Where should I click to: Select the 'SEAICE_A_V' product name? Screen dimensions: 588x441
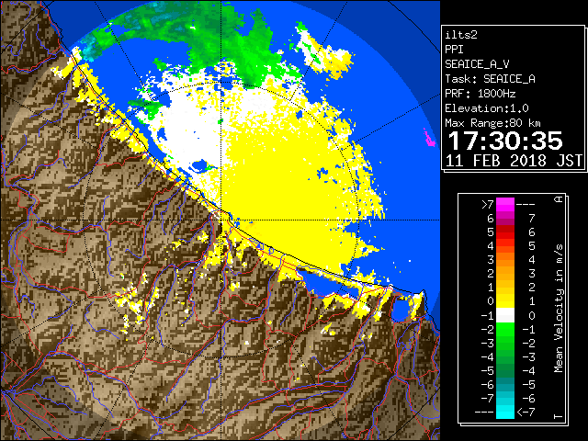click(477, 64)
